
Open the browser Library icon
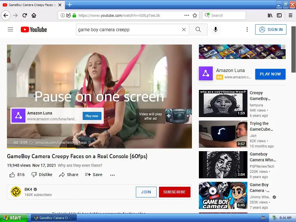point(270,16)
